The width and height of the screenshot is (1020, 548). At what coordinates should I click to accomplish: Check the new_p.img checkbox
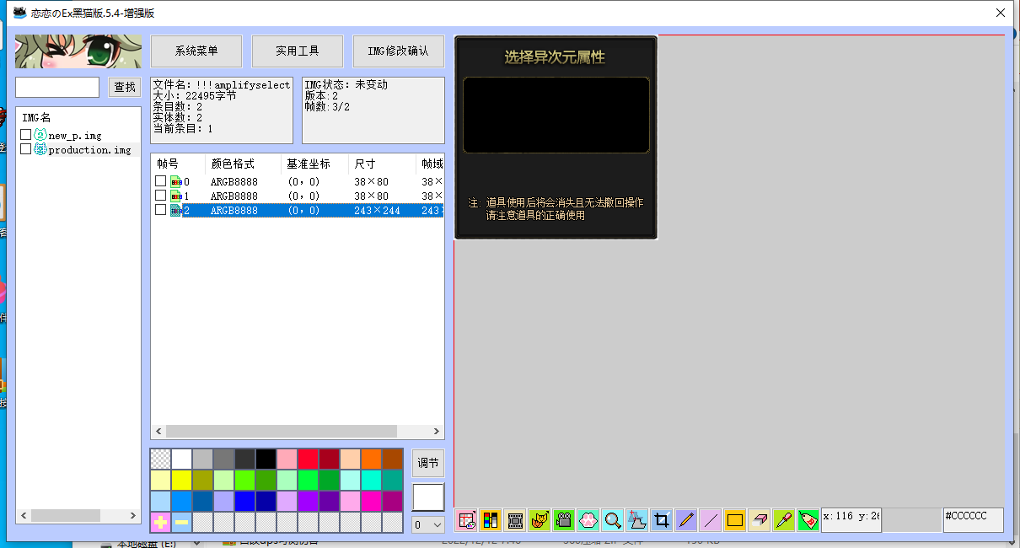click(25, 134)
